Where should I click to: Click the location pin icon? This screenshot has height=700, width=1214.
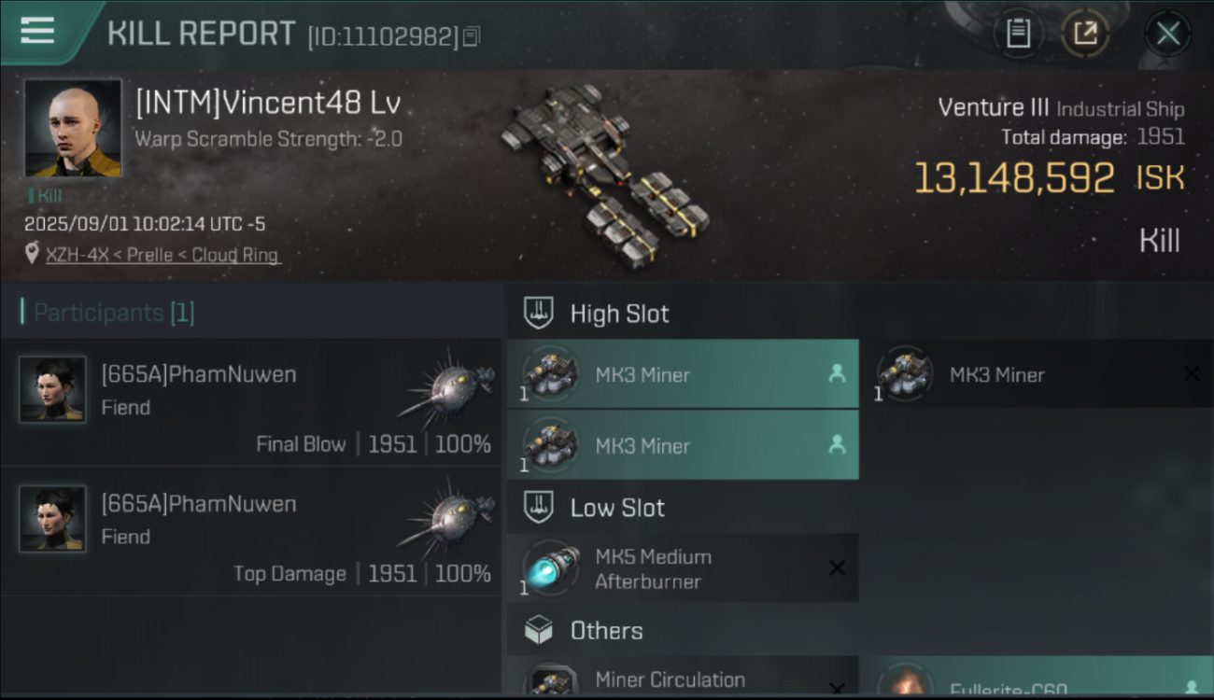[x=33, y=254]
